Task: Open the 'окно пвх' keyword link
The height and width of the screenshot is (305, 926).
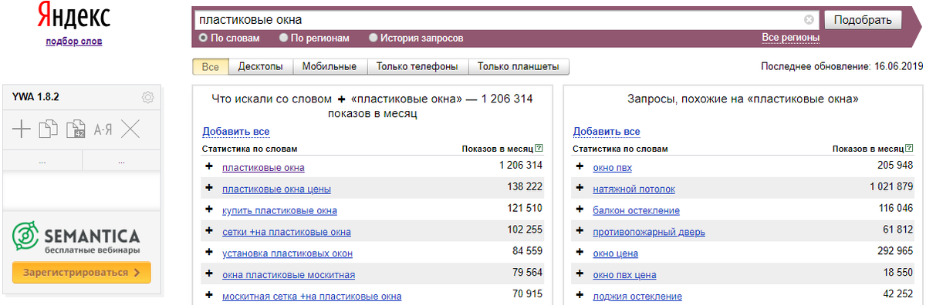Action: click(x=612, y=167)
